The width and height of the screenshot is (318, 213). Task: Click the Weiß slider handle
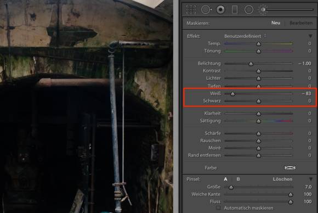coord(233,94)
